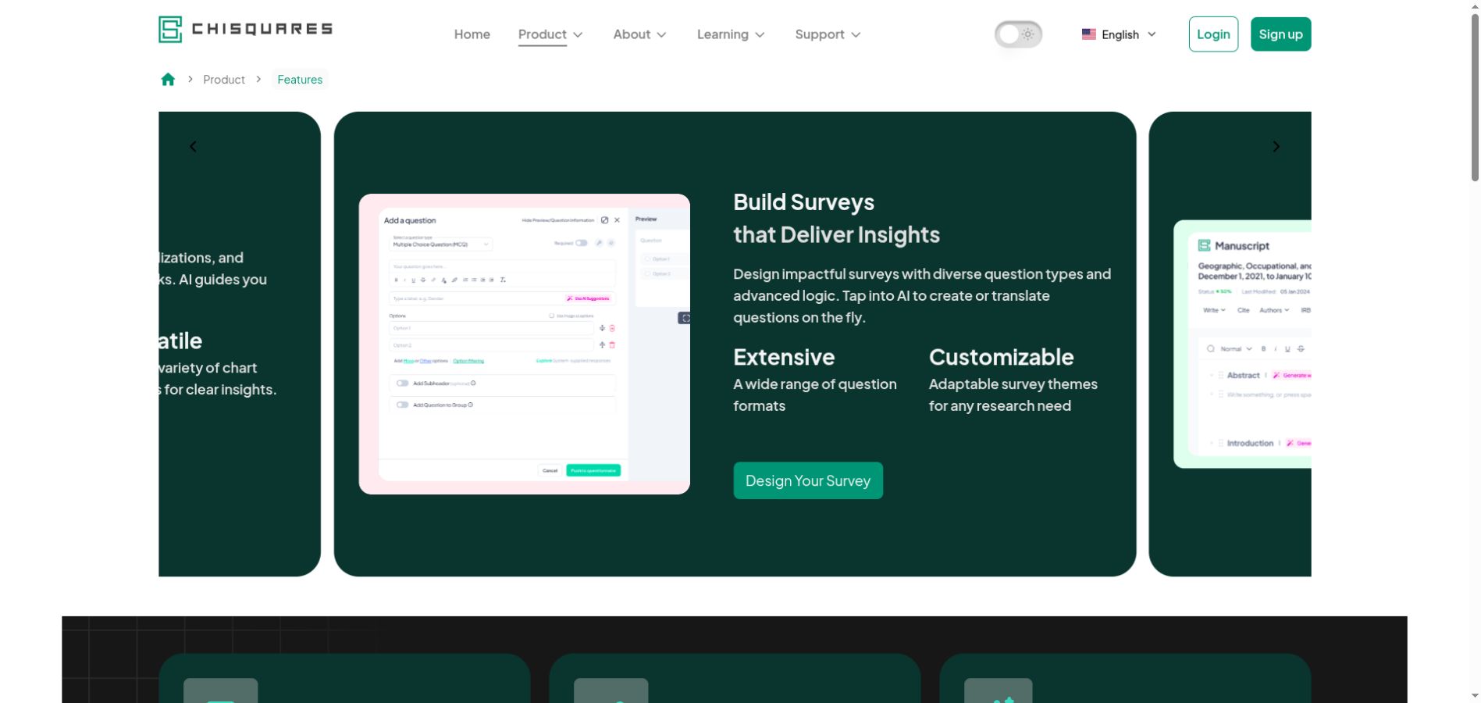
Task: Click the Chisquares logo
Action: pos(245,30)
